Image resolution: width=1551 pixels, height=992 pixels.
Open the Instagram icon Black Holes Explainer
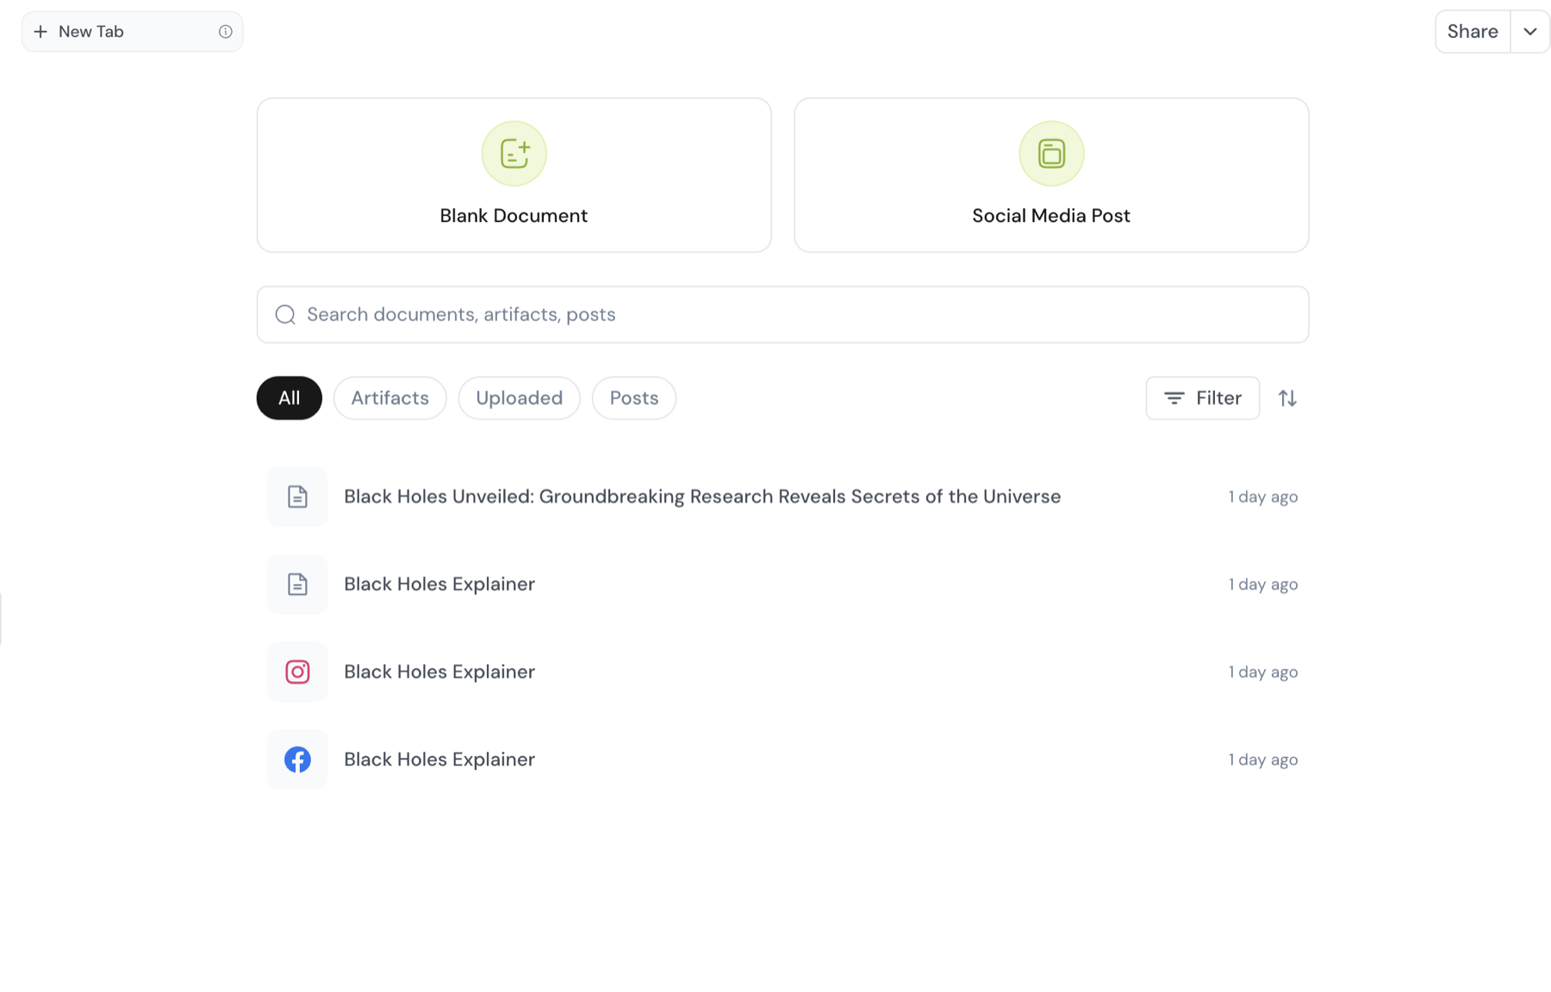click(x=297, y=672)
